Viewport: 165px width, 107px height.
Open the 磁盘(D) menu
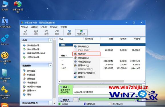click(x=34, y=27)
